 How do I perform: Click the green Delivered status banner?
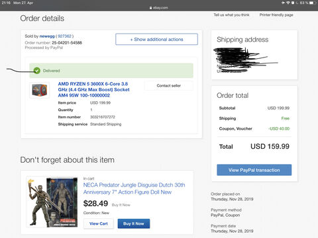click(x=111, y=71)
